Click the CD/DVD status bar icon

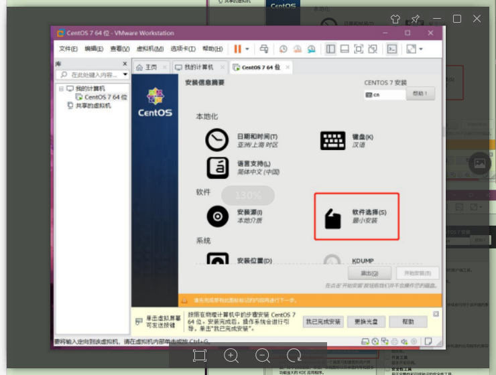pyautogui.click(x=375, y=342)
